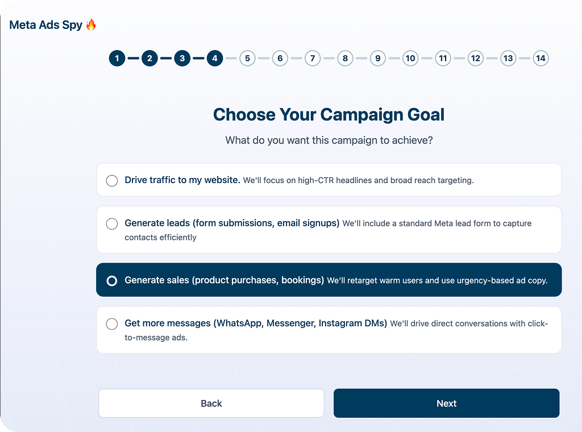
Task: Go to step 1 in progress bar
Action: pyautogui.click(x=117, y=58)
